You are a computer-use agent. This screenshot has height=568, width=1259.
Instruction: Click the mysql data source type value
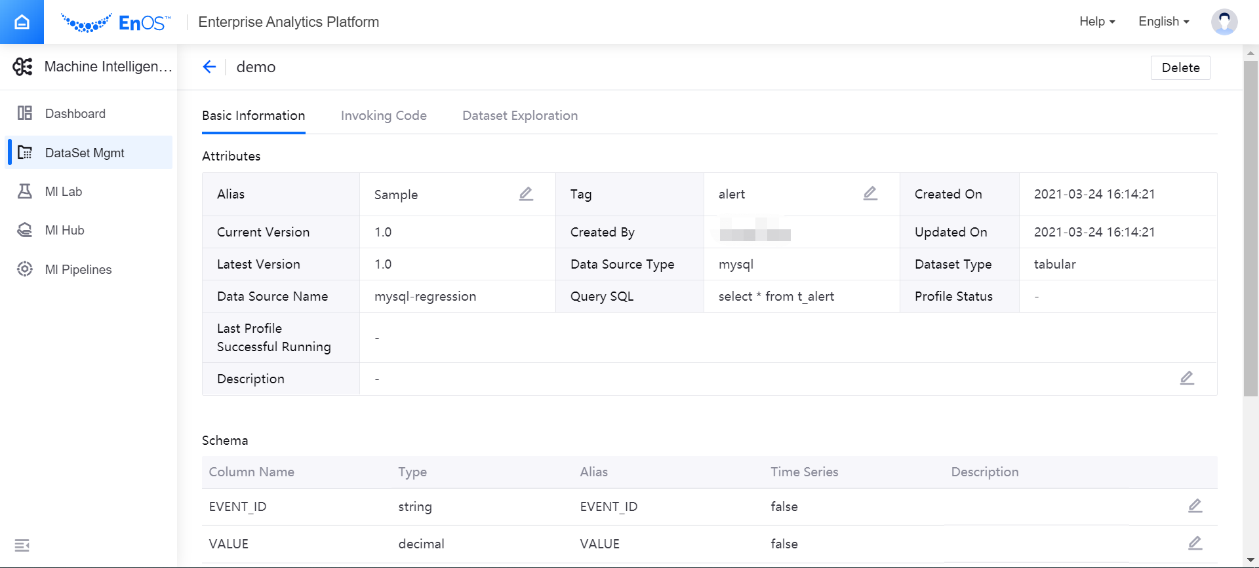point(736,264)
